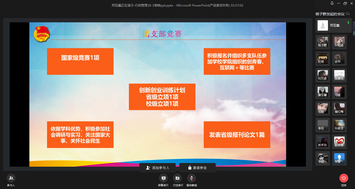355x189 pixels.
Task: Select presenter 邢亚鑫's avatar tile
Action: (x=323, y=25)
